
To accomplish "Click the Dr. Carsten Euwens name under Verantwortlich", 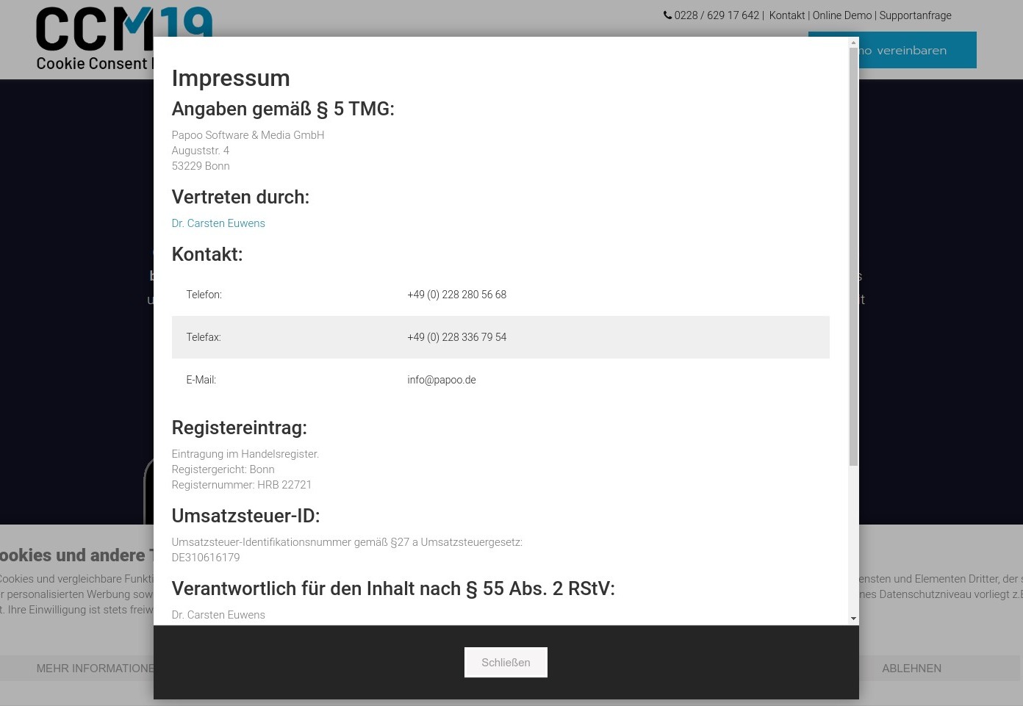I will click(218, 615).
